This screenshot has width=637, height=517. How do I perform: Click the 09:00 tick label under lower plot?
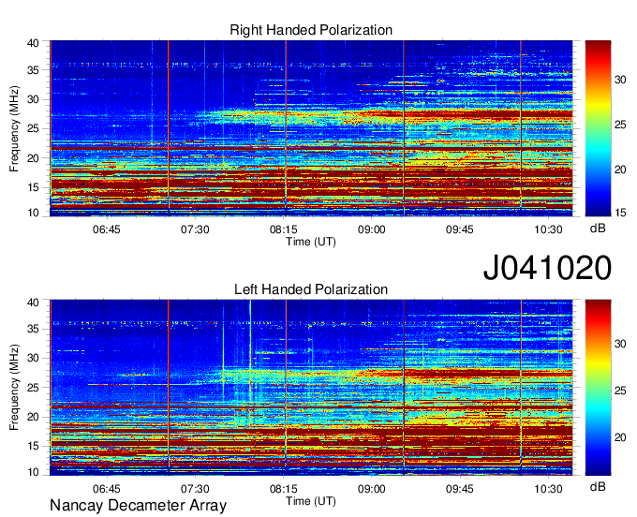[x=371, y=489]
